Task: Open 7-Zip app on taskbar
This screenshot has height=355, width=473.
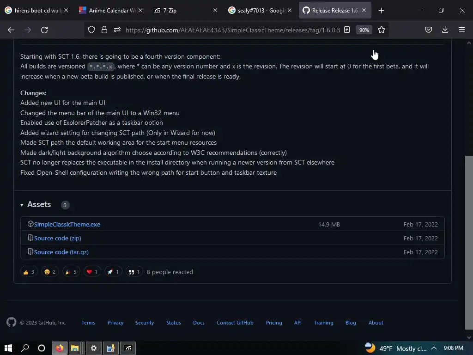Action: pos(128,348)
